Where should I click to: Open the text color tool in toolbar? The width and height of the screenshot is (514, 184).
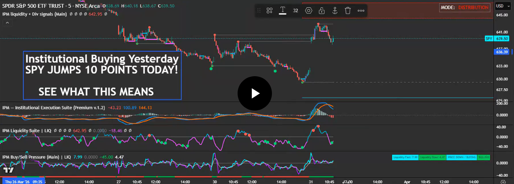[283, 11]
